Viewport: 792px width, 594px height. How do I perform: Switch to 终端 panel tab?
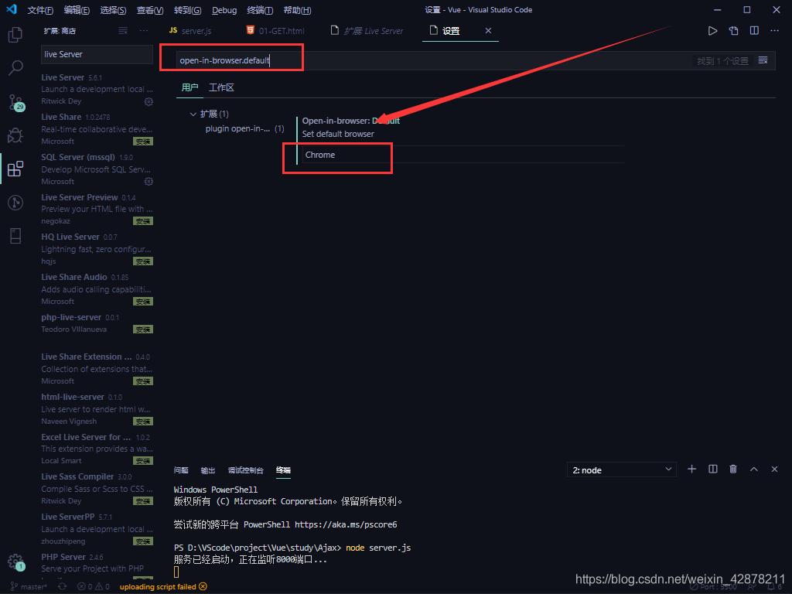(x=283, y=470)
